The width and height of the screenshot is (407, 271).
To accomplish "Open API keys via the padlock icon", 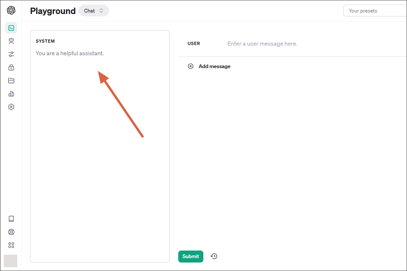I will 11,68.
